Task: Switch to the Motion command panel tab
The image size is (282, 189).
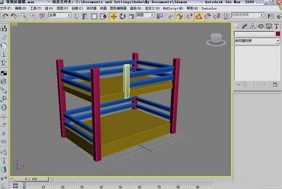Action: coord(261,26)
